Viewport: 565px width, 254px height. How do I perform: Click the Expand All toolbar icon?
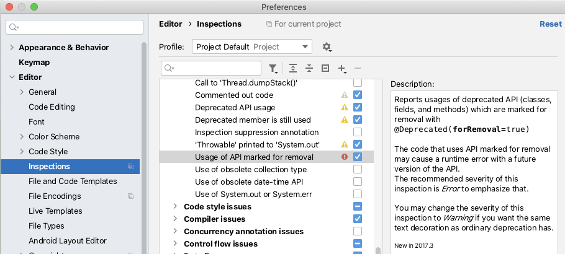[293, 68]
